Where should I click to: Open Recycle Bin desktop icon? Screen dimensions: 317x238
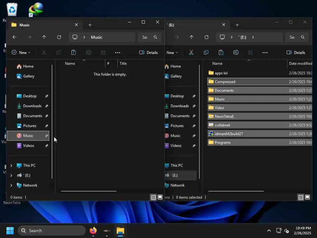pyautogui.click(x=12, y=10)
